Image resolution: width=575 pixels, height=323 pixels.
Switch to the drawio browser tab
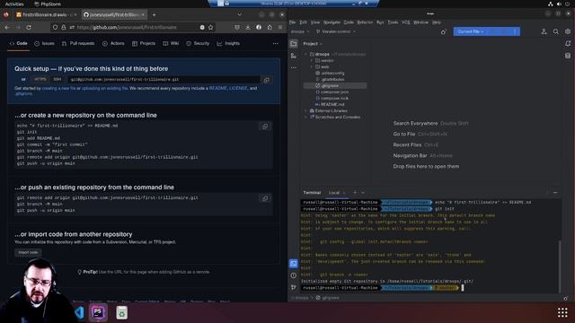tap(46, 14)
